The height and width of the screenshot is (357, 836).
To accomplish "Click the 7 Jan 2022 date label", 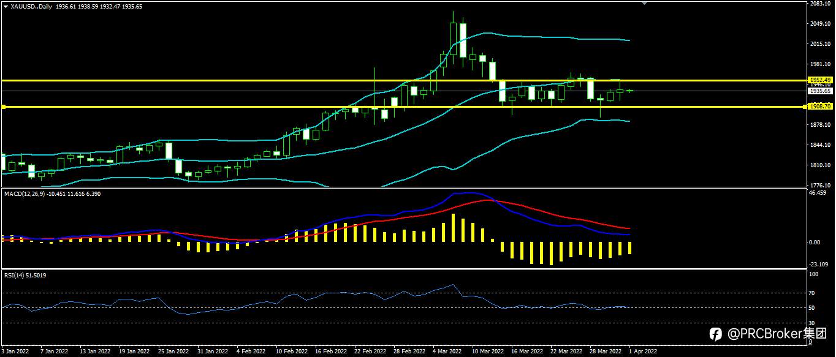I will 54,352.
